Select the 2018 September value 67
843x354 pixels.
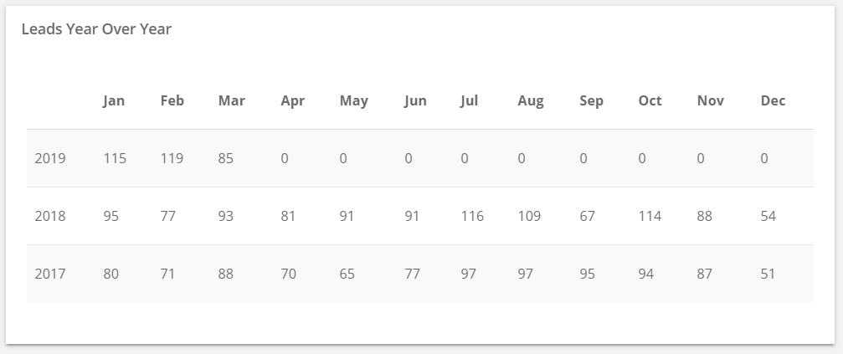588,216
